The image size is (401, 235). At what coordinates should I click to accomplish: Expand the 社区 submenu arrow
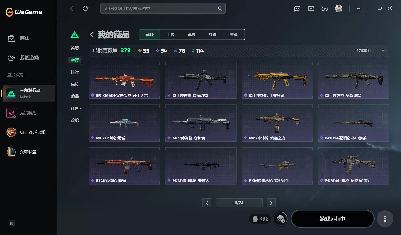(81, 108)
